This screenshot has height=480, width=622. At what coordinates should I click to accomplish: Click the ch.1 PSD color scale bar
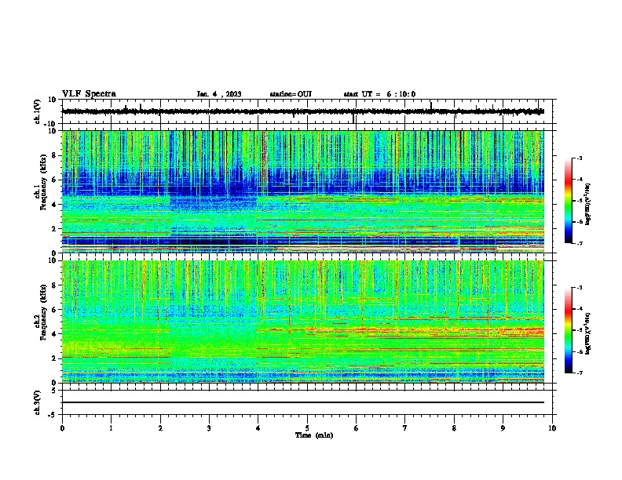(x=569, y=201)
